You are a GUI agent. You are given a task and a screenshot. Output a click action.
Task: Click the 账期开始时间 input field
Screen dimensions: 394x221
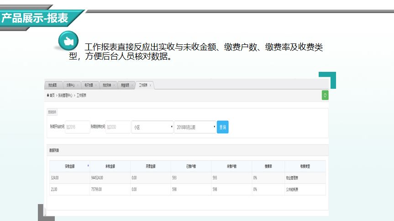tap(77, 127)
